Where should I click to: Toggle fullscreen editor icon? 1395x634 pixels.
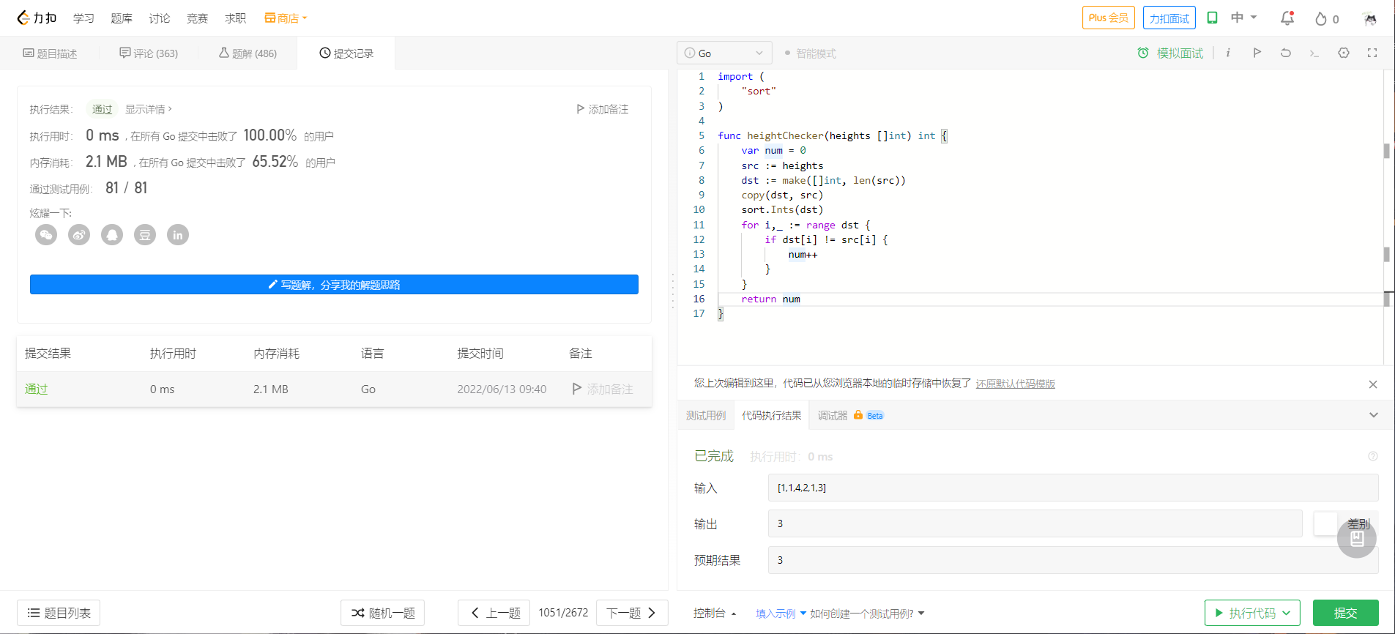(x=1372, y=53)
